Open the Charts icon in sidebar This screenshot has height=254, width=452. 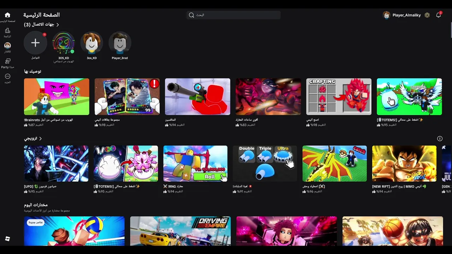click(7, 31)
